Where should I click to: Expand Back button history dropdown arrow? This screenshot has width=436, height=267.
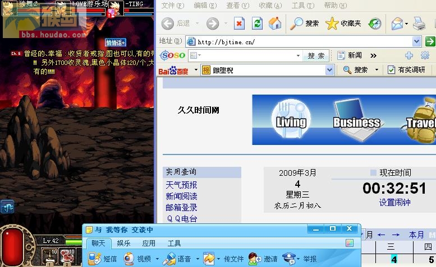[x=197, y=24]
